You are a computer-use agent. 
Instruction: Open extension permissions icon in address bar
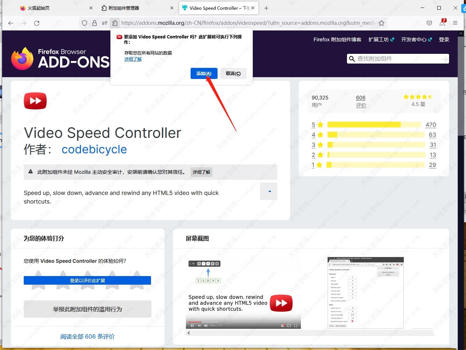click(x=115, y=23)
